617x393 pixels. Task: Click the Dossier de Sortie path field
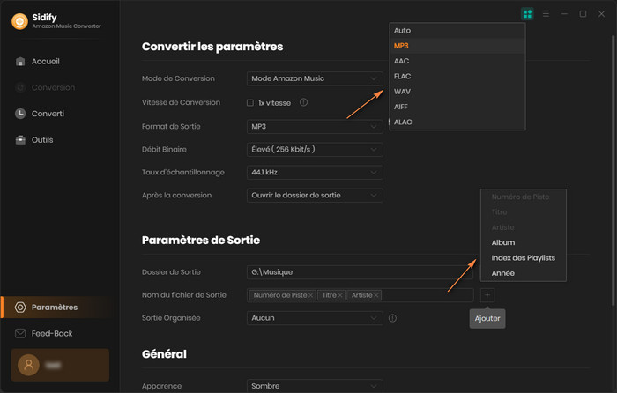coord(360,272)
